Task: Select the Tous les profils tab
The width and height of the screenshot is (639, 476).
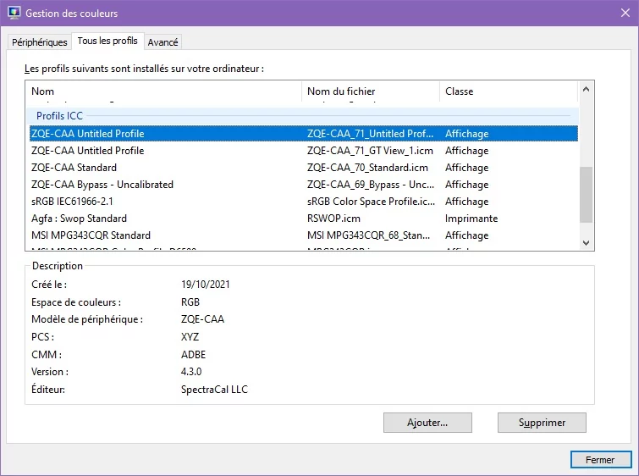Action: tap(107, 41)
